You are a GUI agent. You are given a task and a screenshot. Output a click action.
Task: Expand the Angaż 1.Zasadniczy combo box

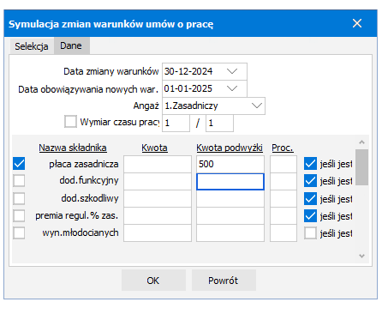tap(257, 106)
